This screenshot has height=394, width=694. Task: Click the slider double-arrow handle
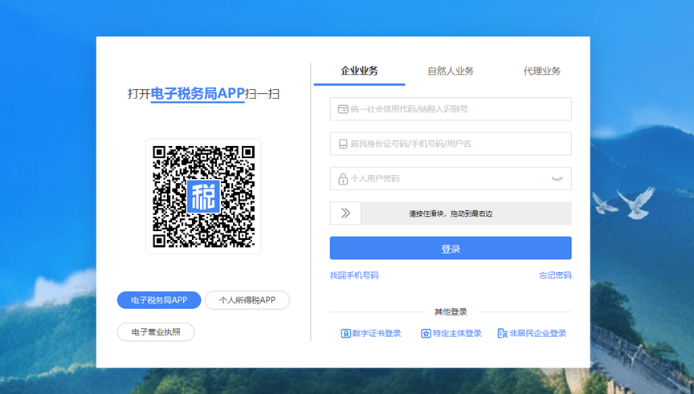point(345,213)
